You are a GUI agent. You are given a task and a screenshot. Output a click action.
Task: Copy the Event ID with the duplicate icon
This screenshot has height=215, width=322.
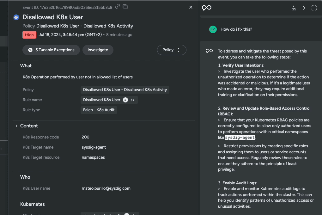pyautogui.click(x=125, y=7)
